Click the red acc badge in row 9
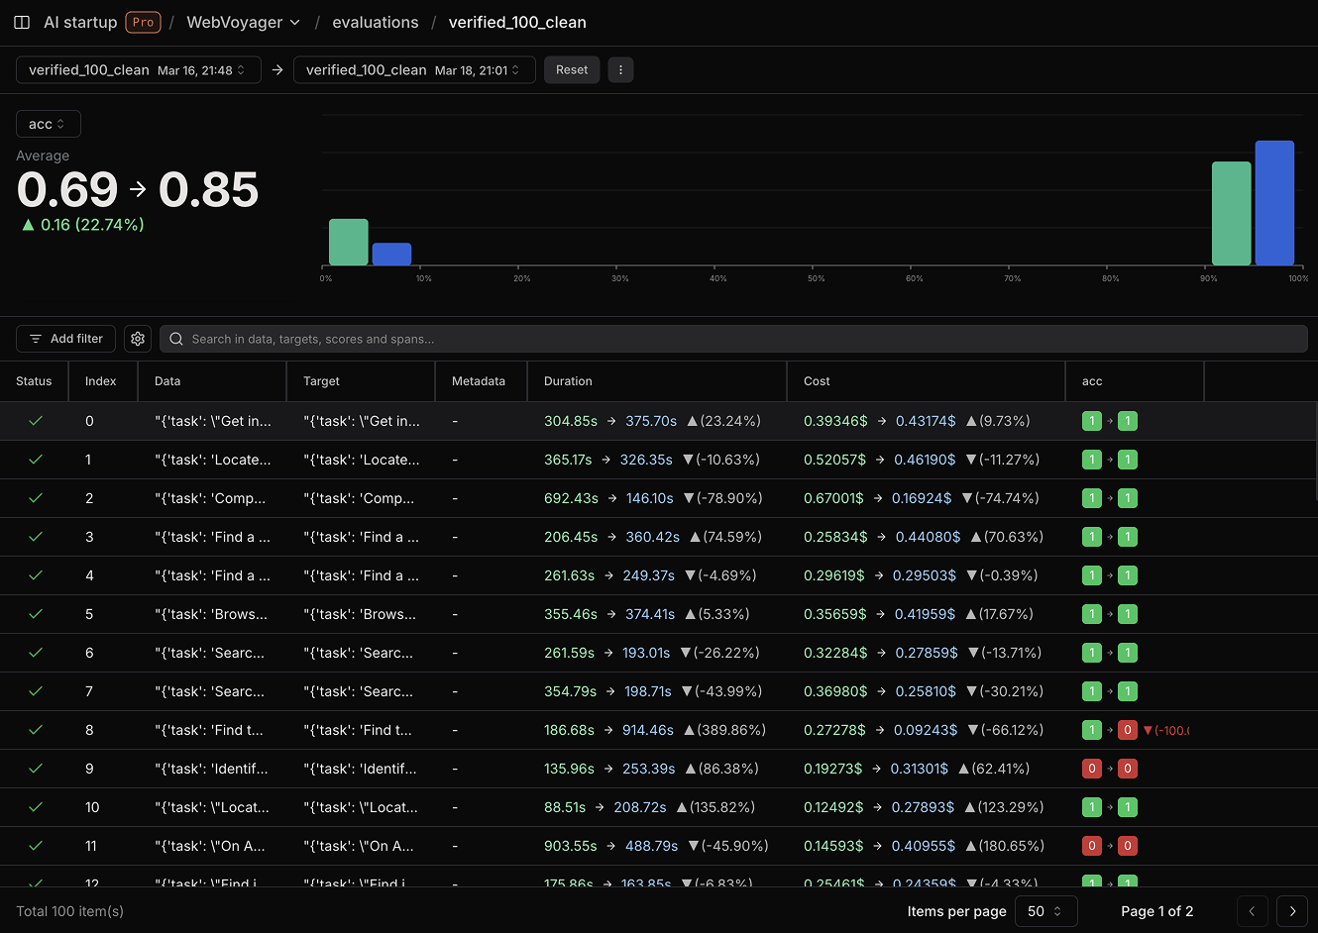The width and height of the screenshot is (1318, 933). (x=1091, y=769)
